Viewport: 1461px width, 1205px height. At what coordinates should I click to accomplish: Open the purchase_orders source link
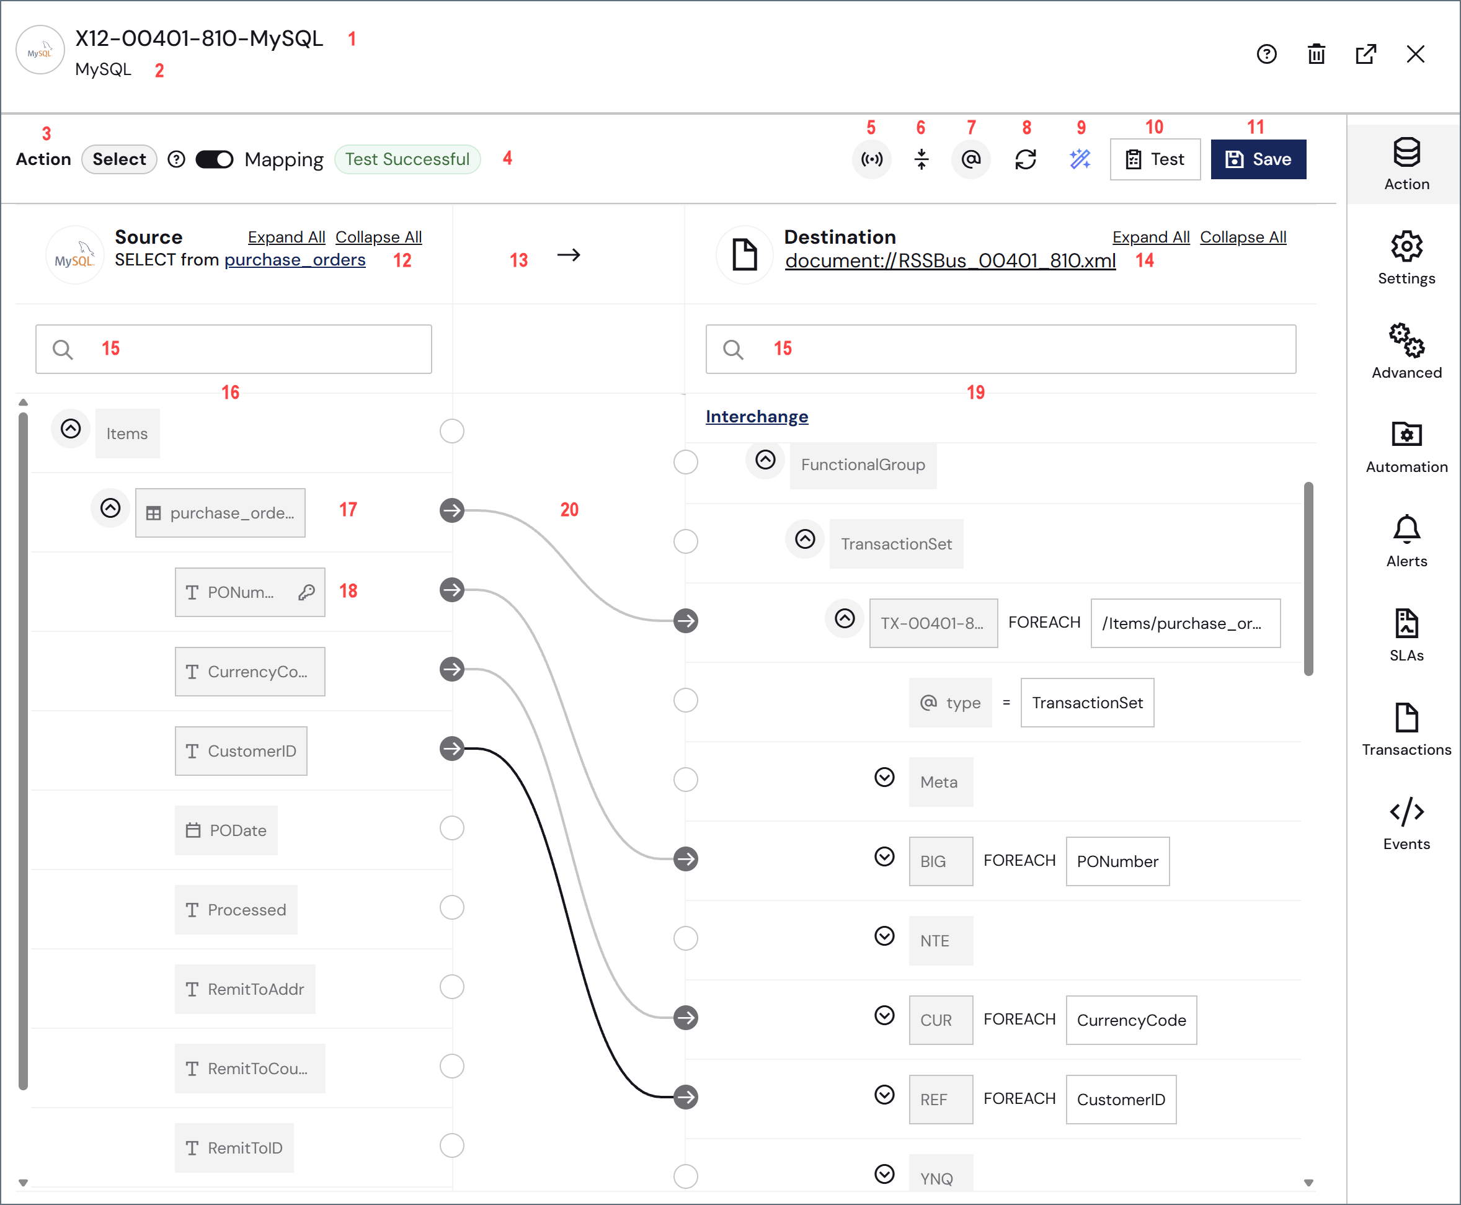295,260
